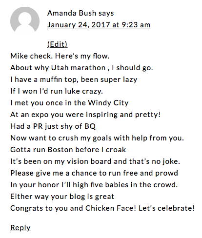202x238 pixels.
Task: Click the 'Gotta run Boston before I croak' line
Action: [68, 150]
